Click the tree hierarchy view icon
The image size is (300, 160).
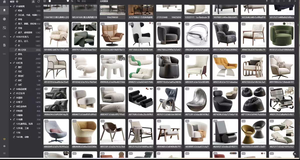[x=33, y=1]
